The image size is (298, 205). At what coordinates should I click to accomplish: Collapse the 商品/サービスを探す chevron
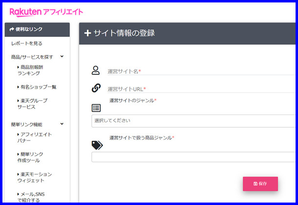pyautogui.click(x=62, y=56)
